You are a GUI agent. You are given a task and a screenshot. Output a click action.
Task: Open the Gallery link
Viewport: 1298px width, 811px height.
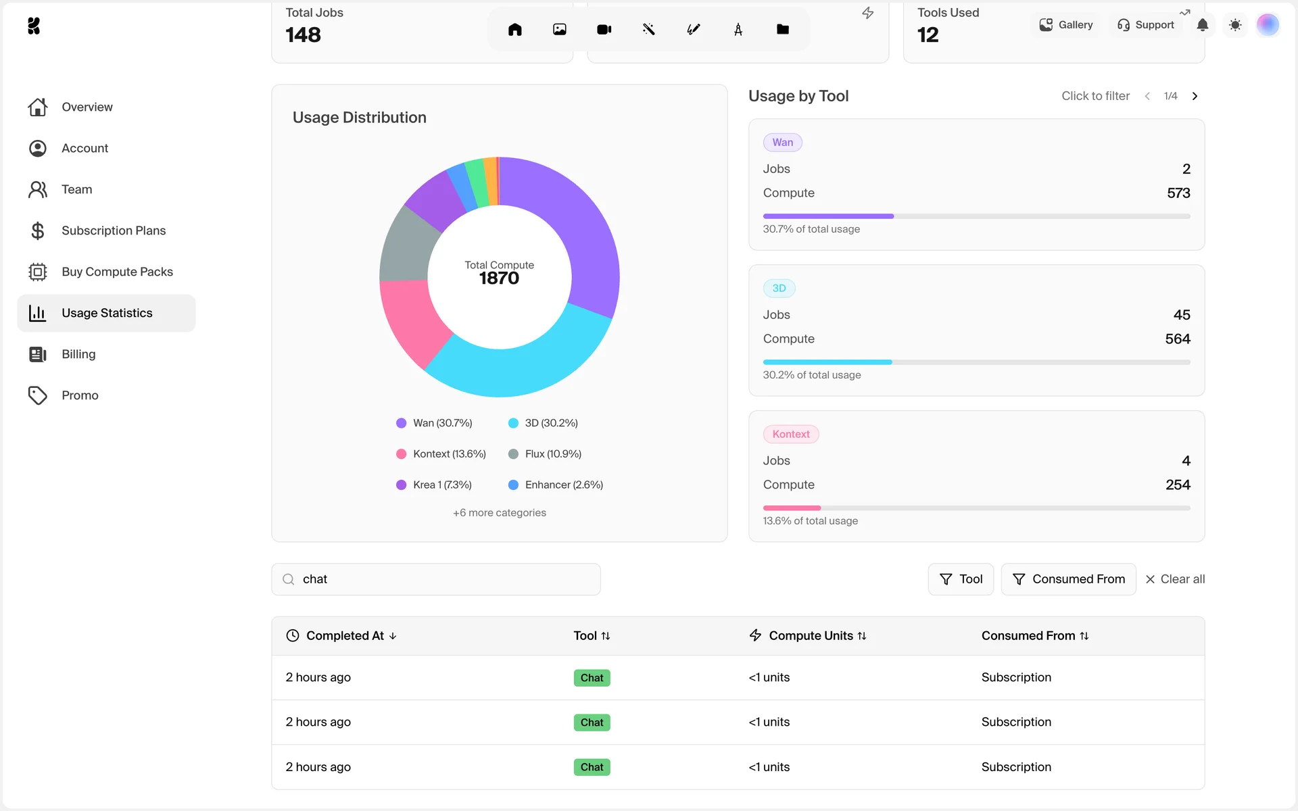[1066, 25]
